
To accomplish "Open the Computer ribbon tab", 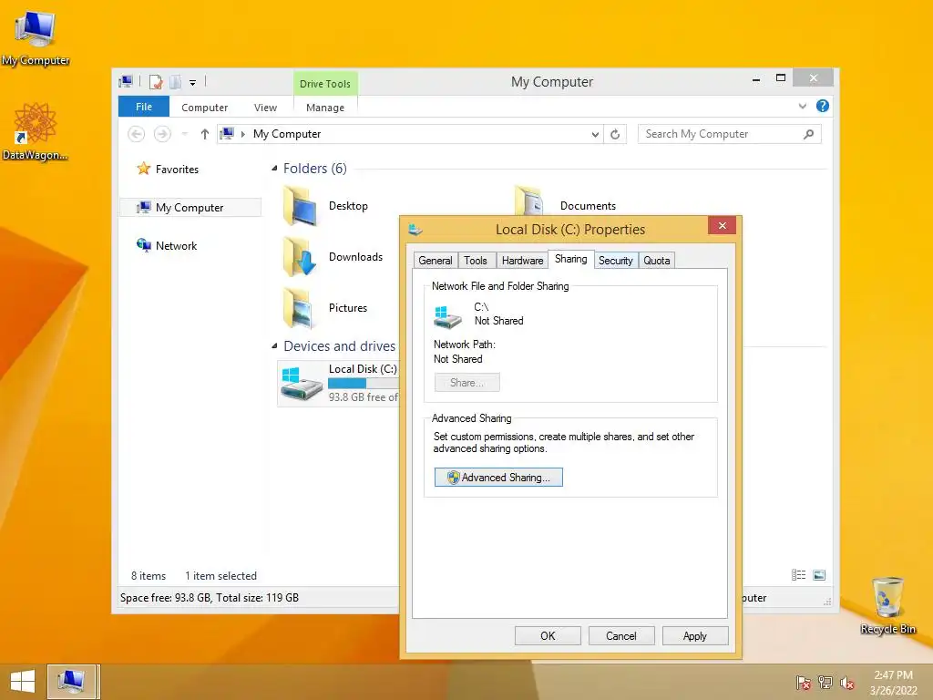I will tap(205, 108).
